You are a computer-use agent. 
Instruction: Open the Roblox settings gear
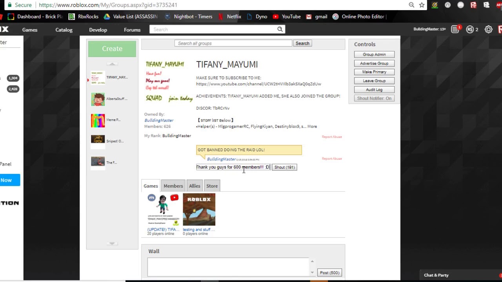(x=488, y=29)
